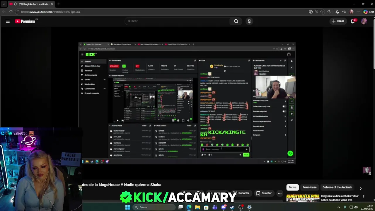375x211 pixels.
Task: Add this page to favorites star
Action: pos(322,12)
